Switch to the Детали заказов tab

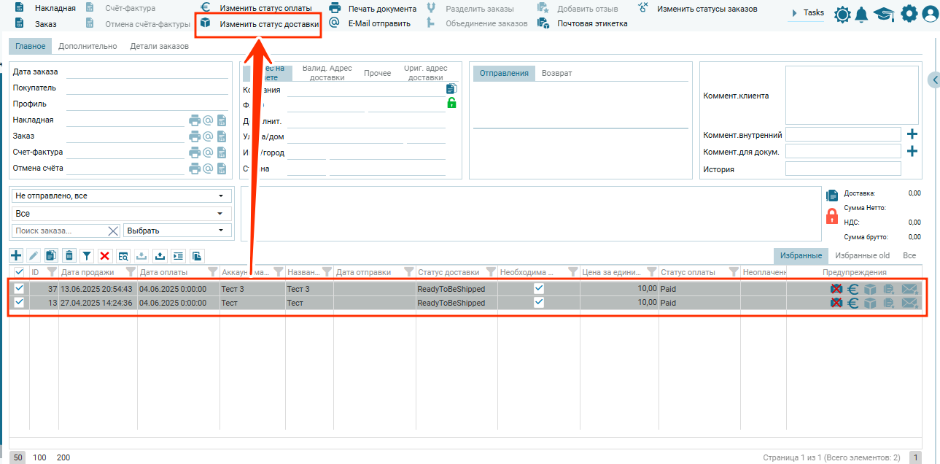tap(159, 46)
